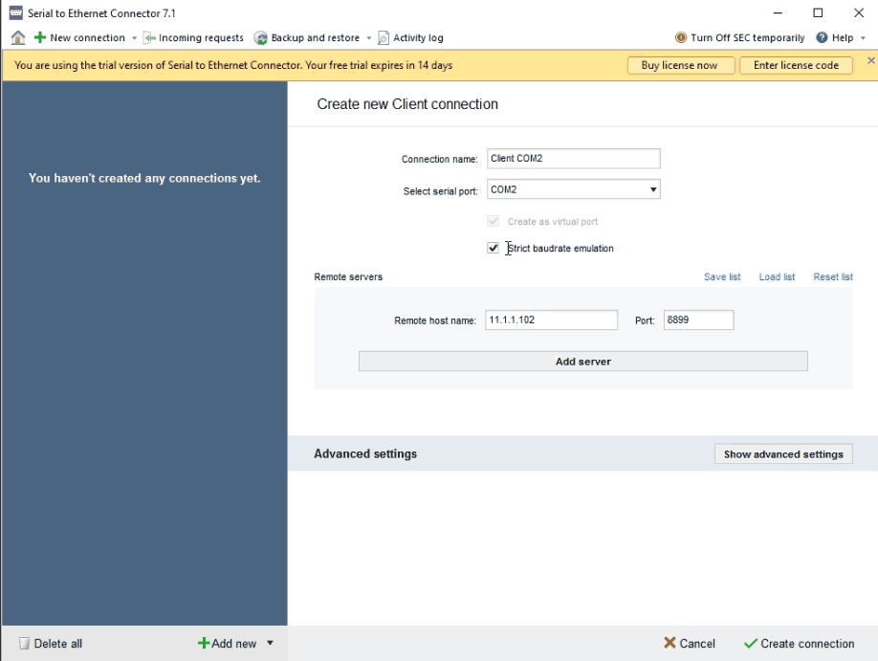Click the Help label

tap(843, 37)
